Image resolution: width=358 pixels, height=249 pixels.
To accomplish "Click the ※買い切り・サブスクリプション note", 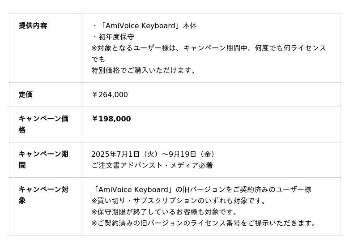I will tap(179, 201).
